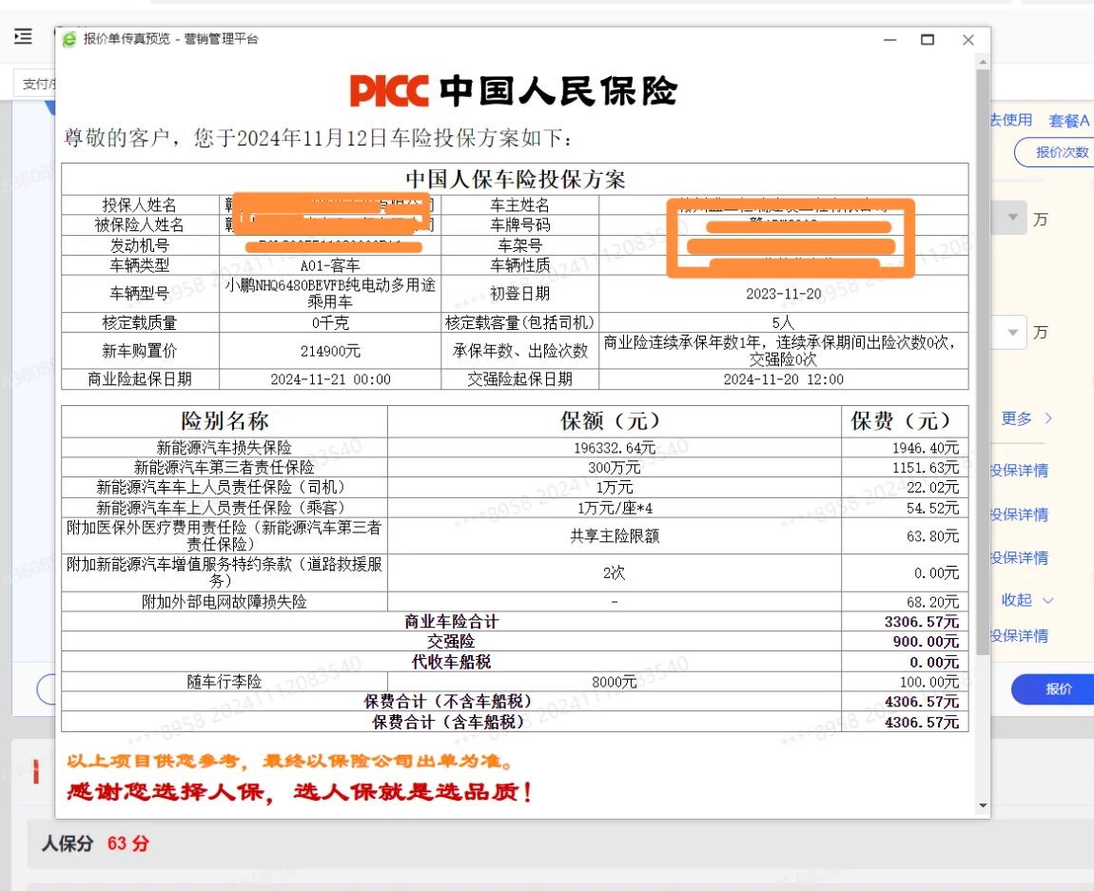Screen dimensions: 1094x891
Task: Open the first 投保详情 link
Action: [x=1020, y=471]
